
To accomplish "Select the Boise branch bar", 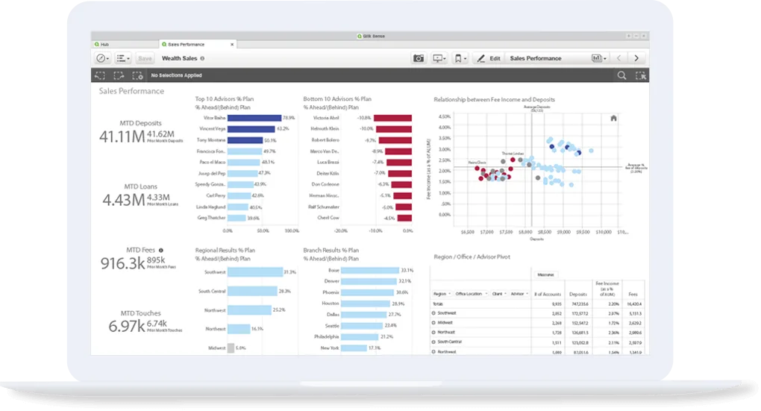I will coord(370,270).
